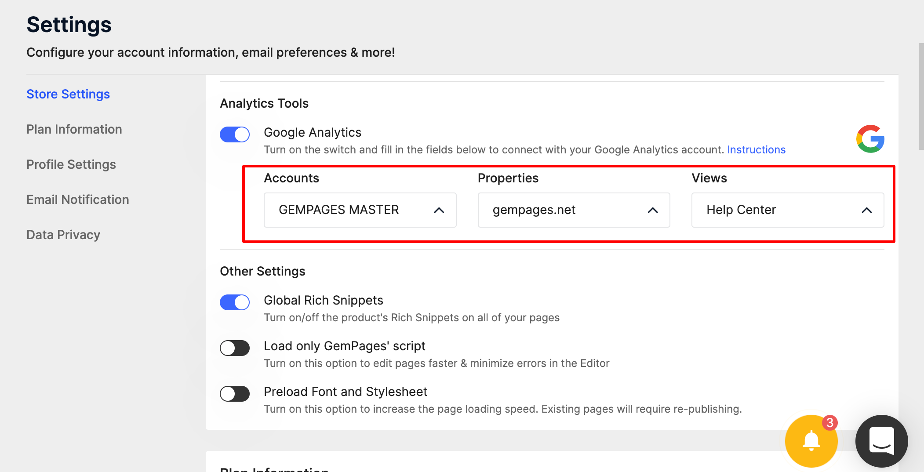Click the Accounts field label
The width and height of the screenshot is (924, 472).
pos(291,178)
